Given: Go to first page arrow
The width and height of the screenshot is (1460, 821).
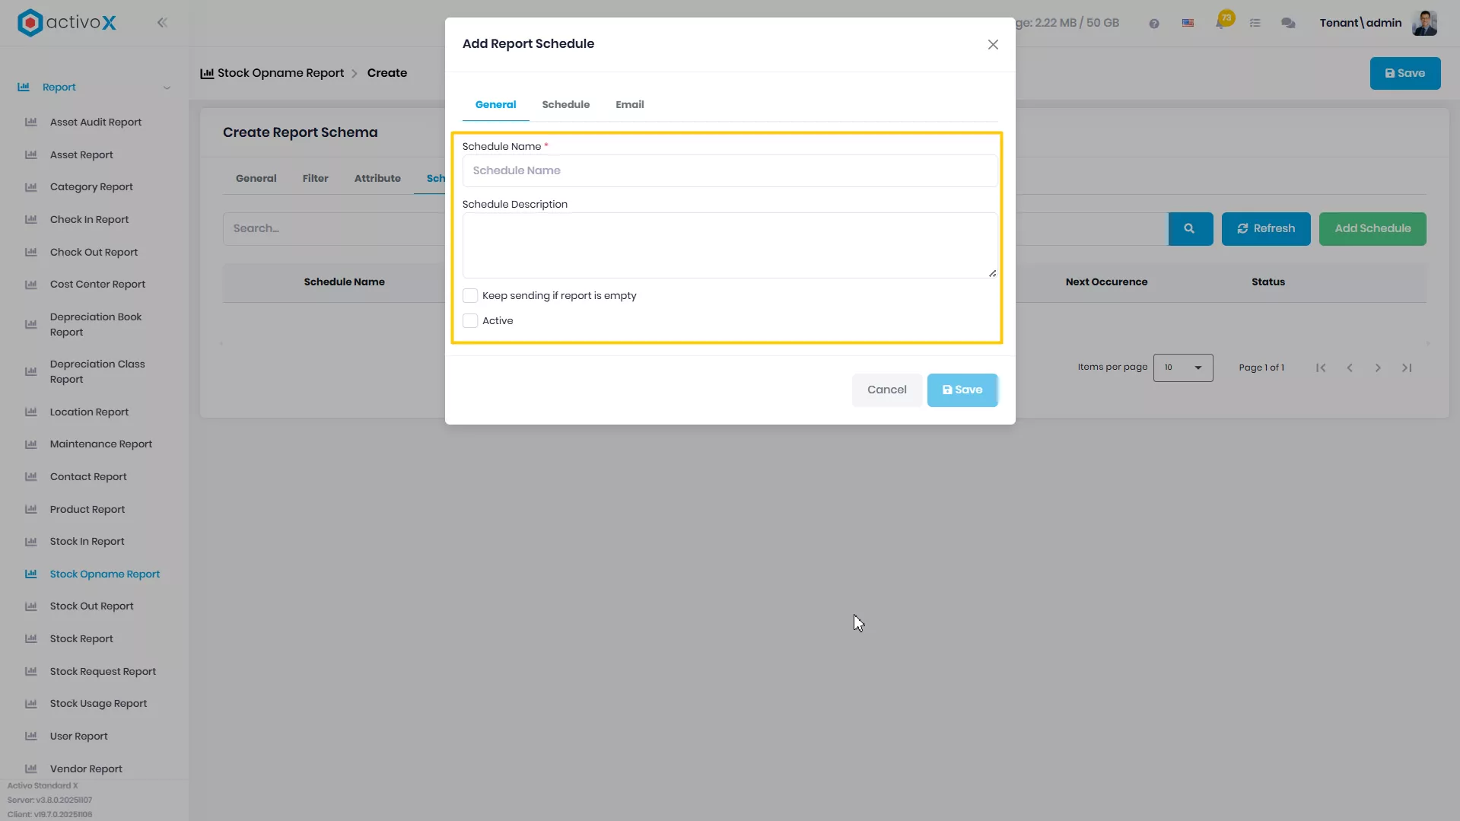Looking at the screenshot, I should click(1321, 368).
